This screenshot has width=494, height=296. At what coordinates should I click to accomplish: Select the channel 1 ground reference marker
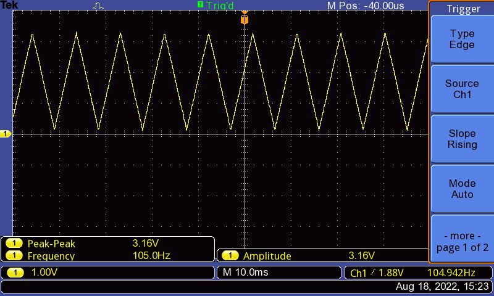pos(6,134)
